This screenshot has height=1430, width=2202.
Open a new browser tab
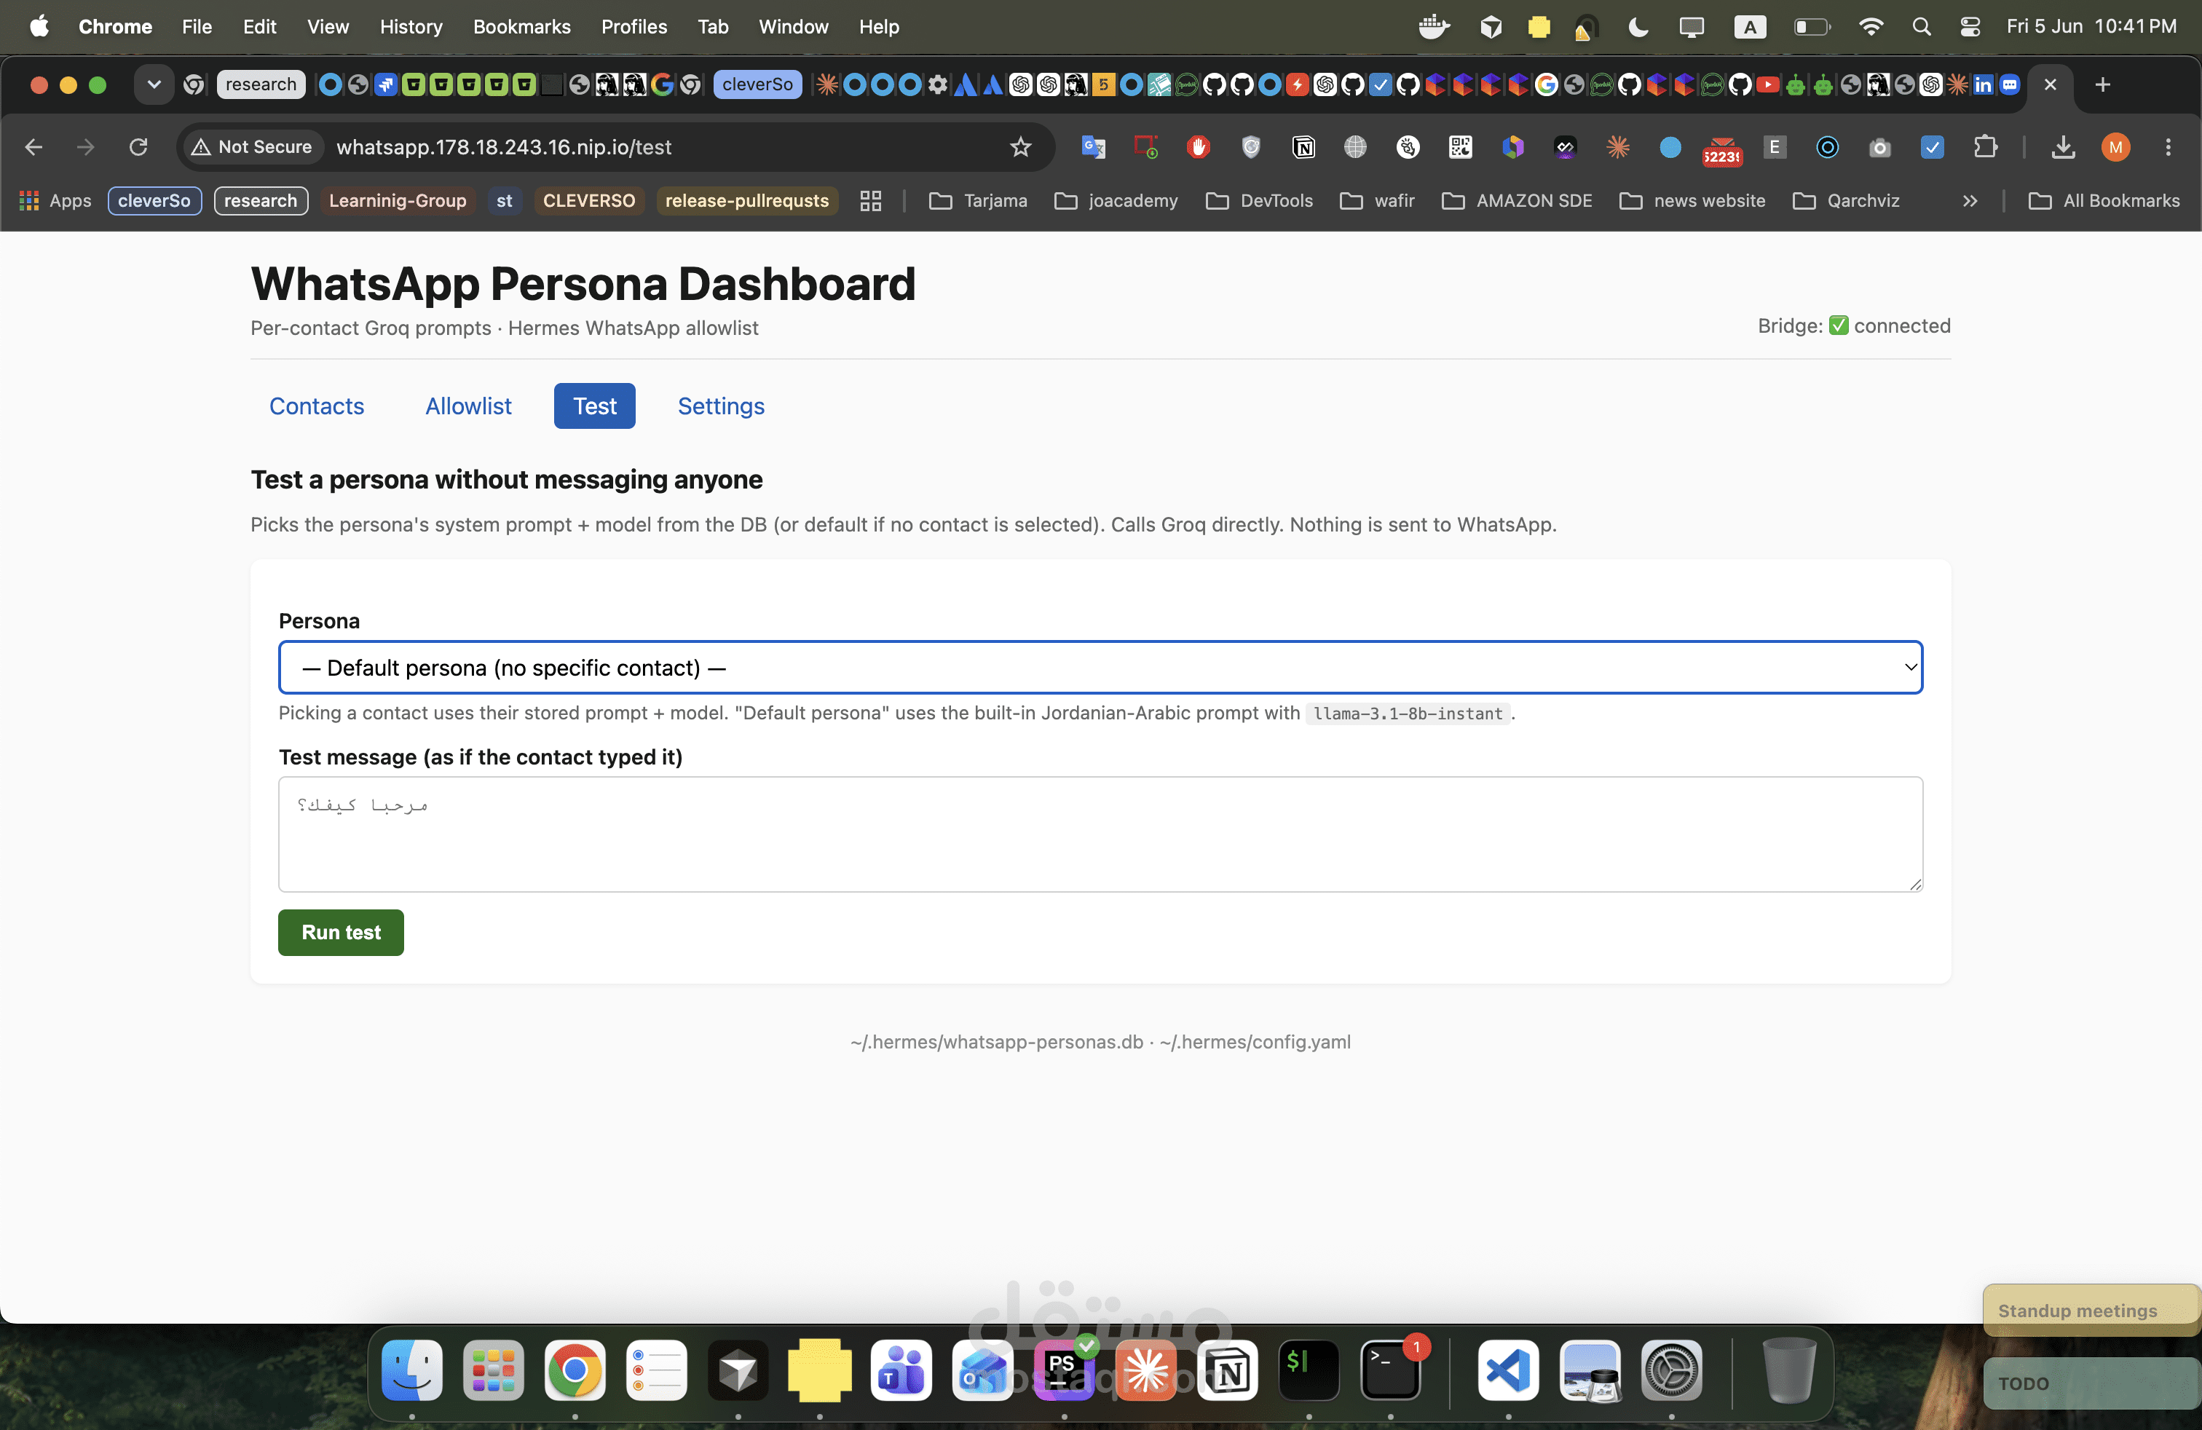(x=2102, y=85)
